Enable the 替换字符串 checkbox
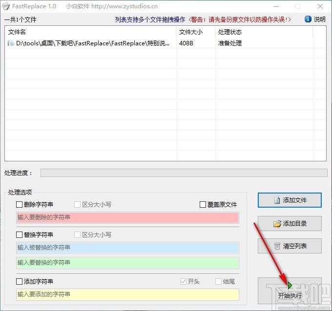The height and width of the screenshot is (311, 332). (19, 234)
